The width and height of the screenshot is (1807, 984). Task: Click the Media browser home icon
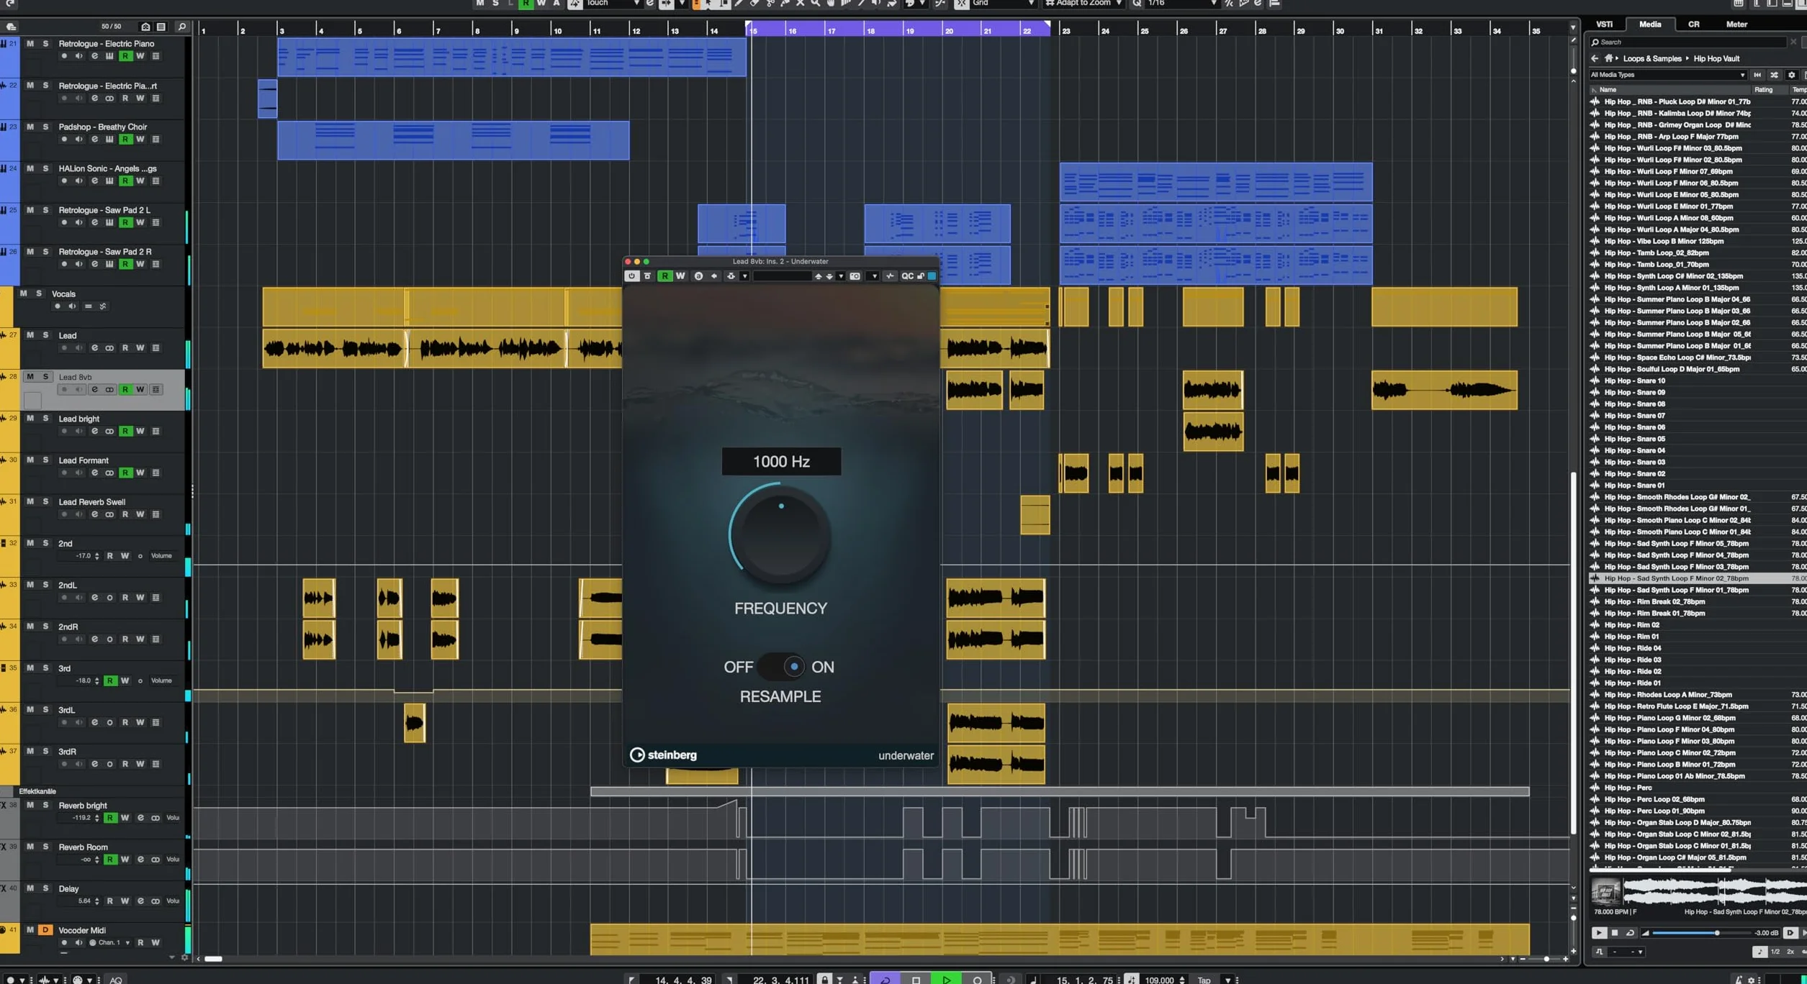pos(1608,59)
